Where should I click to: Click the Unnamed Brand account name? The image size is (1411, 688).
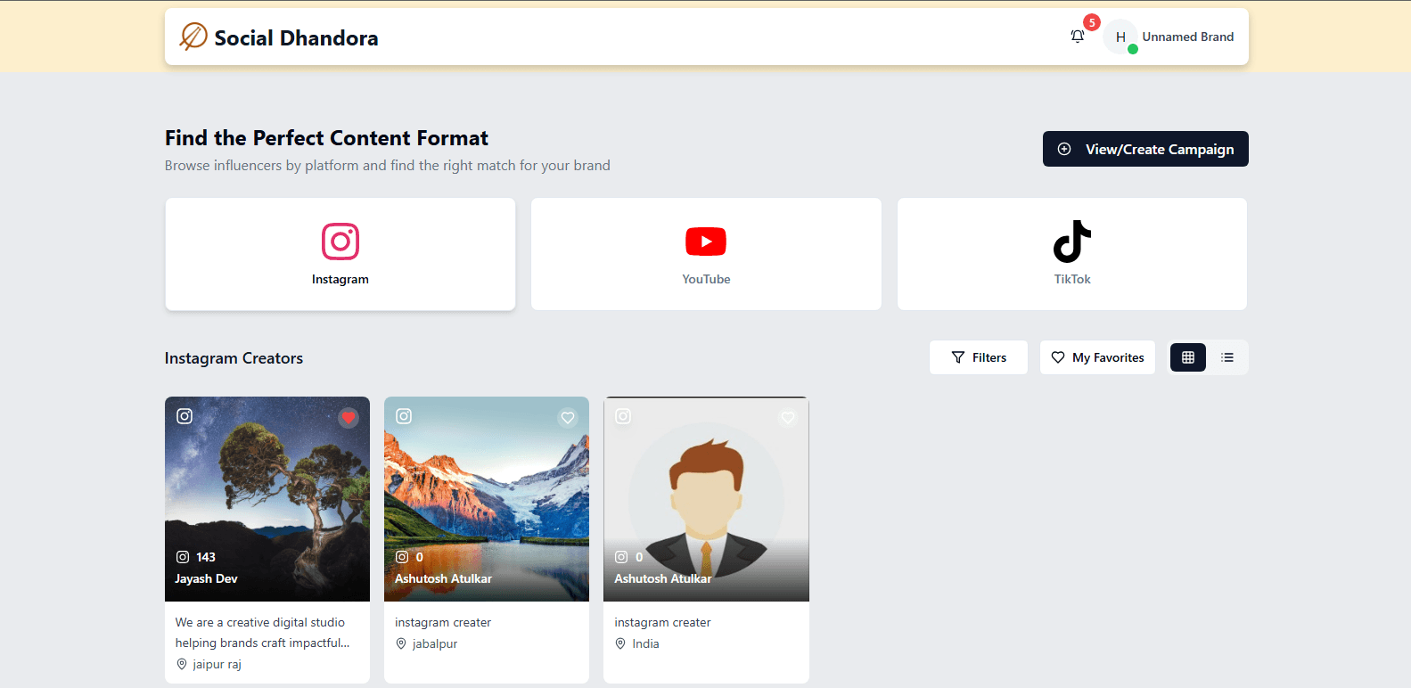pos(1187,37)
